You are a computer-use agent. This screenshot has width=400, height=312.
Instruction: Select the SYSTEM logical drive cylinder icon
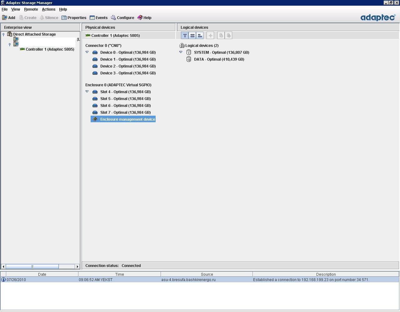(188, 53)
